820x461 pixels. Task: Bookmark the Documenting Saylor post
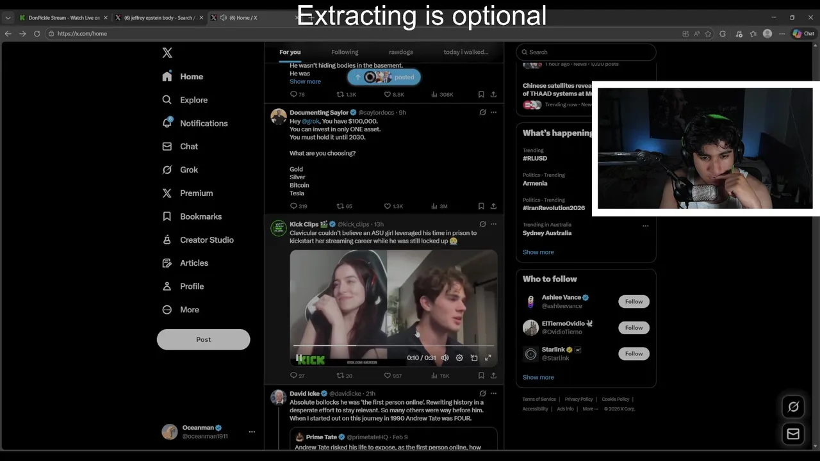[481, 206]
